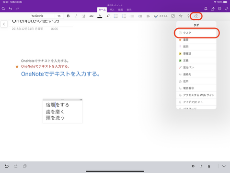The height and width of the screenshot is (173, 230).
Task: Apply the to-do checkbox tag from ribbon
Action: click(173, 16)
